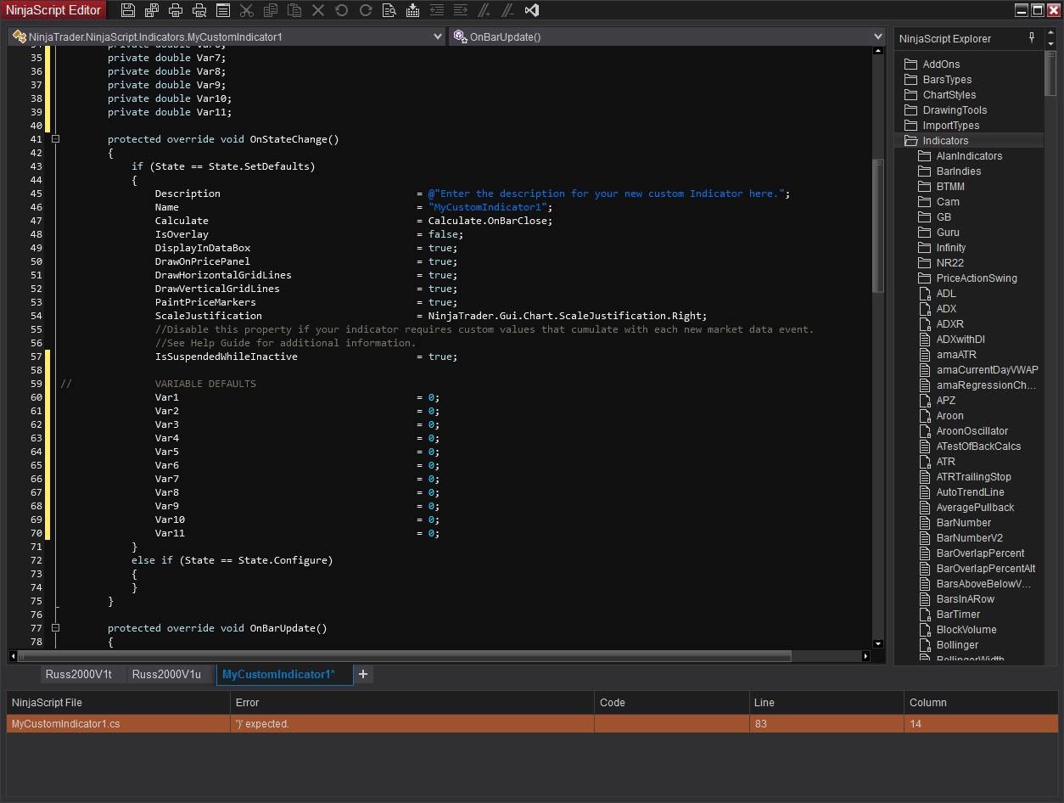Sort by the Error column header
This screenshot has height=803, width=1064.
(412, 703)
